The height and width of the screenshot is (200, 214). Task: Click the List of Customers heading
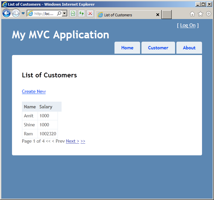click(49, 75)
